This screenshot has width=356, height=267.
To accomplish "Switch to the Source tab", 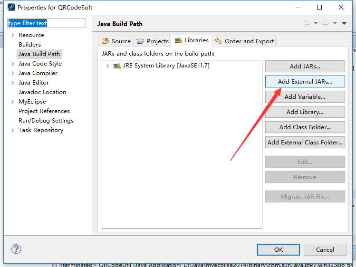I will (x=116, y=41).
